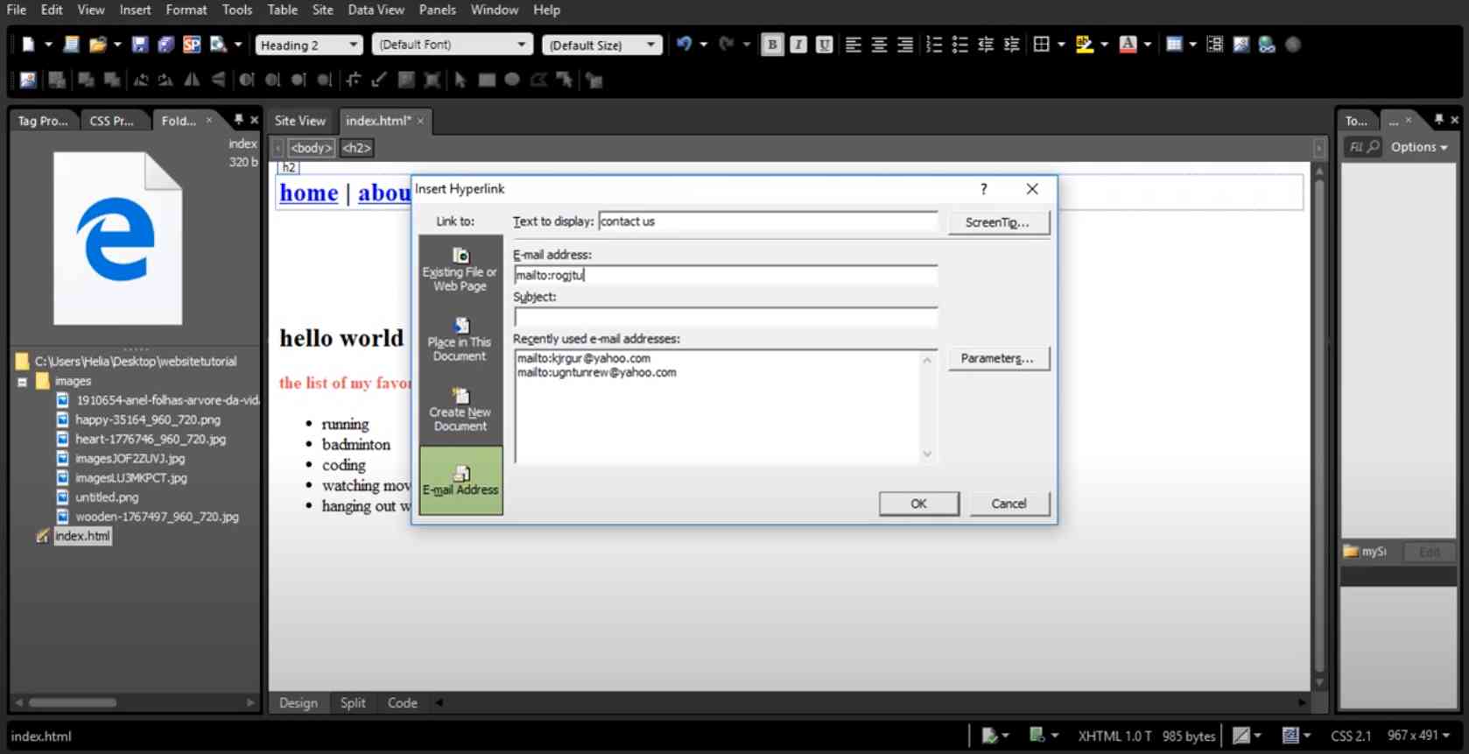Toggle Underline formatting button
This screenshot has height=754, width=1469.
pyautogui.click(x=824, y=45)
